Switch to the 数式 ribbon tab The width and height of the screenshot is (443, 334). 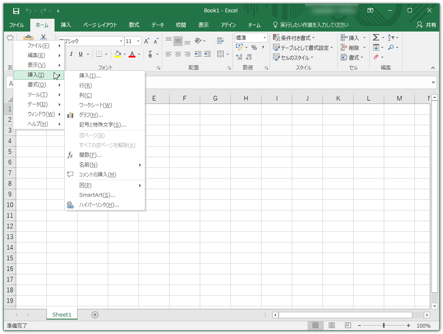(133, 25)
